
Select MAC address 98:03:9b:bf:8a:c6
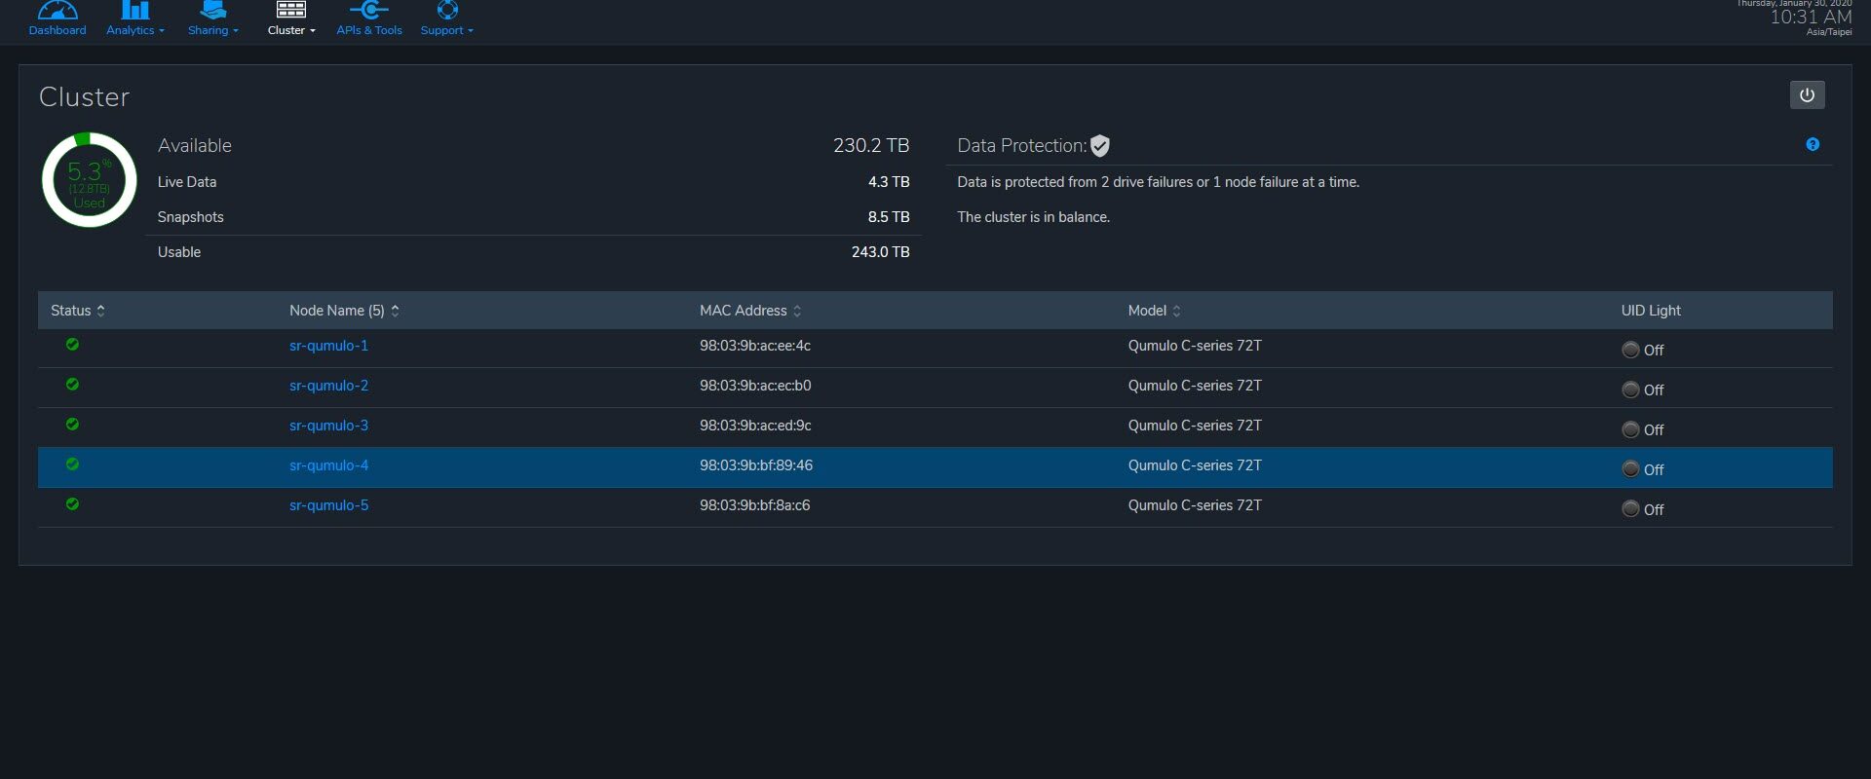click(x=755, y=505)
